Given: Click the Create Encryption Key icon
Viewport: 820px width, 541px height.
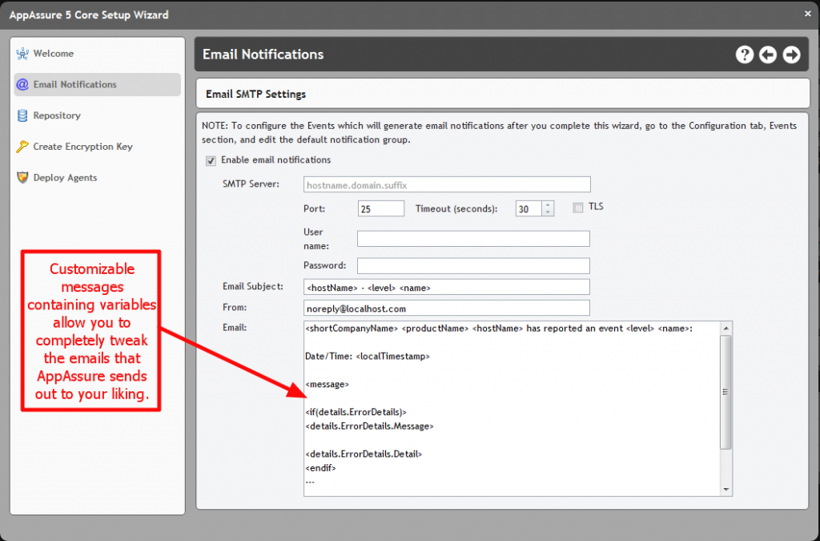Looking at the screenshot, I should (x=22, y=147).
